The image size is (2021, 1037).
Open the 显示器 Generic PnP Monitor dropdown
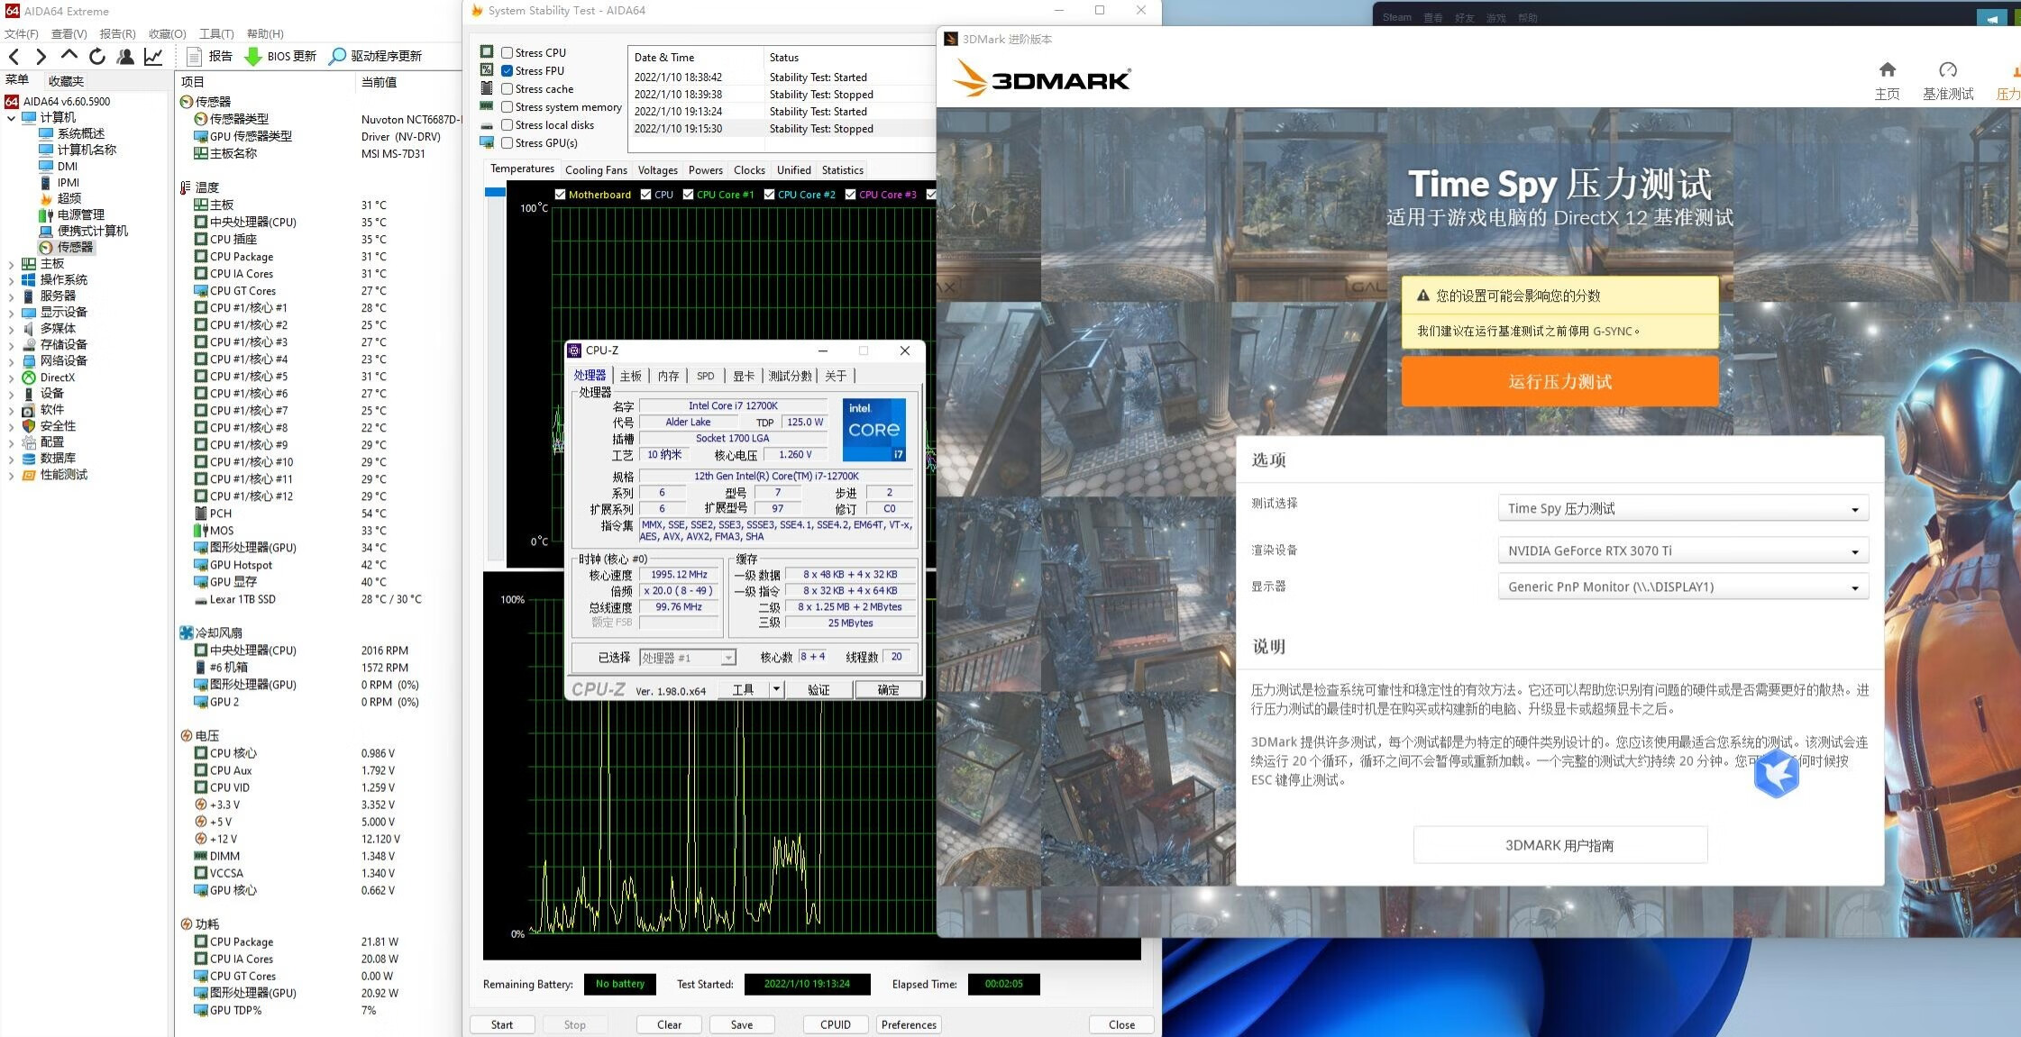coord(1683,587)
